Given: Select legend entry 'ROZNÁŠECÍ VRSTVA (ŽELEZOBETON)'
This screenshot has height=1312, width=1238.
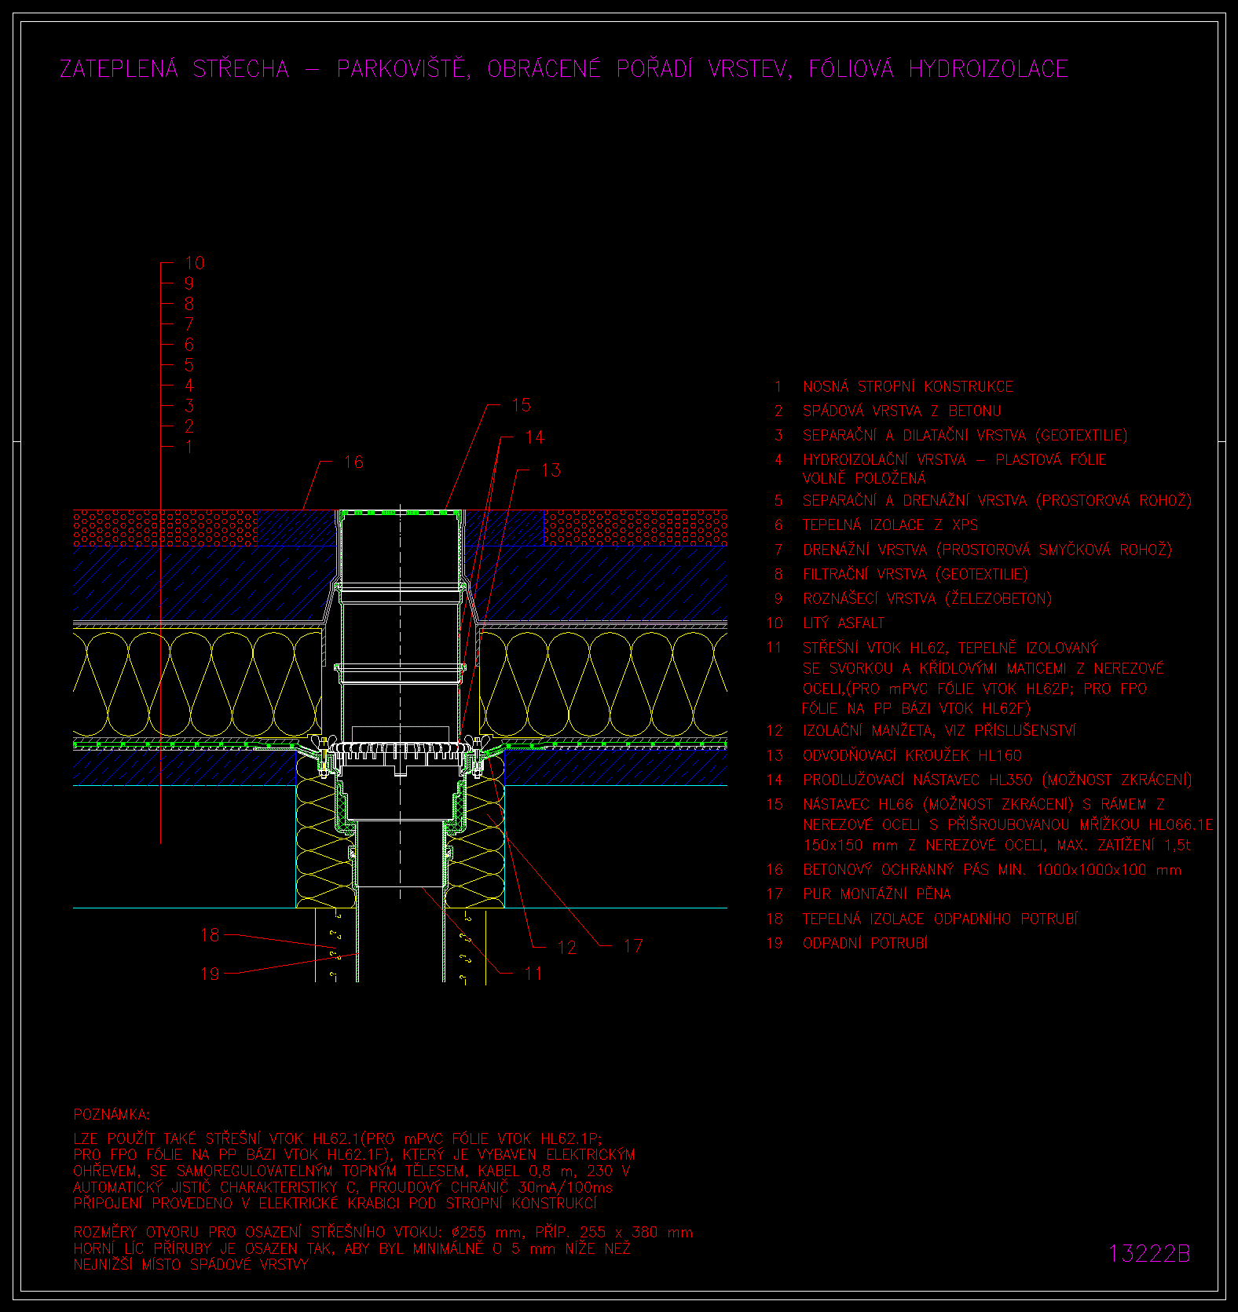Looking at the screenshot, I should [927, 598].
